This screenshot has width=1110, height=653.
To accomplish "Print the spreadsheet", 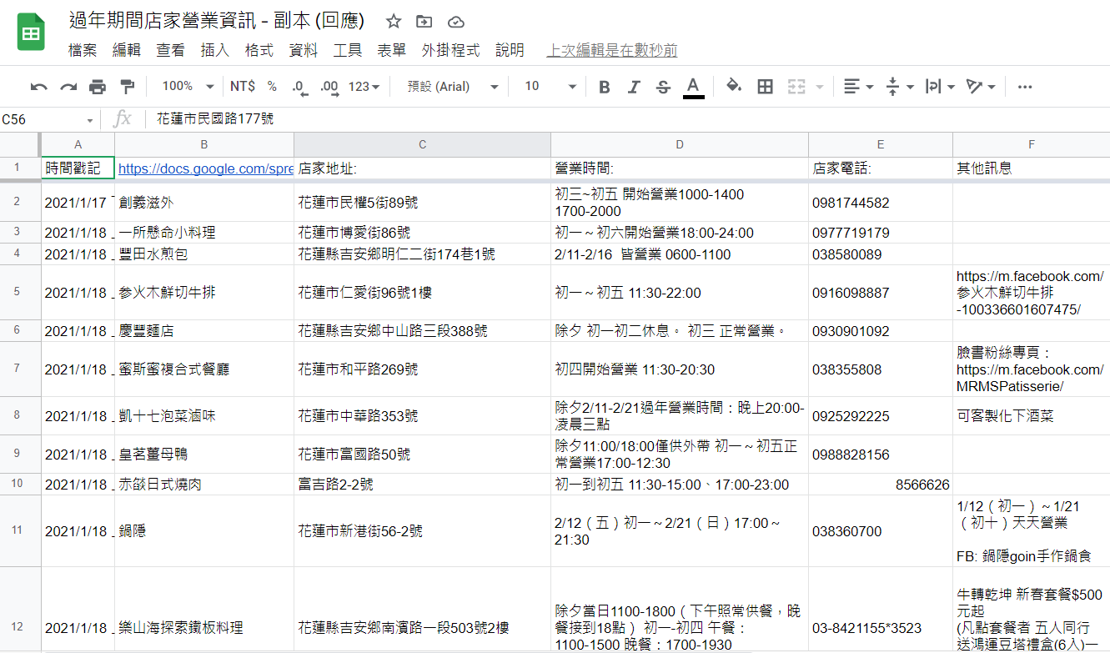I will (98, 87).
